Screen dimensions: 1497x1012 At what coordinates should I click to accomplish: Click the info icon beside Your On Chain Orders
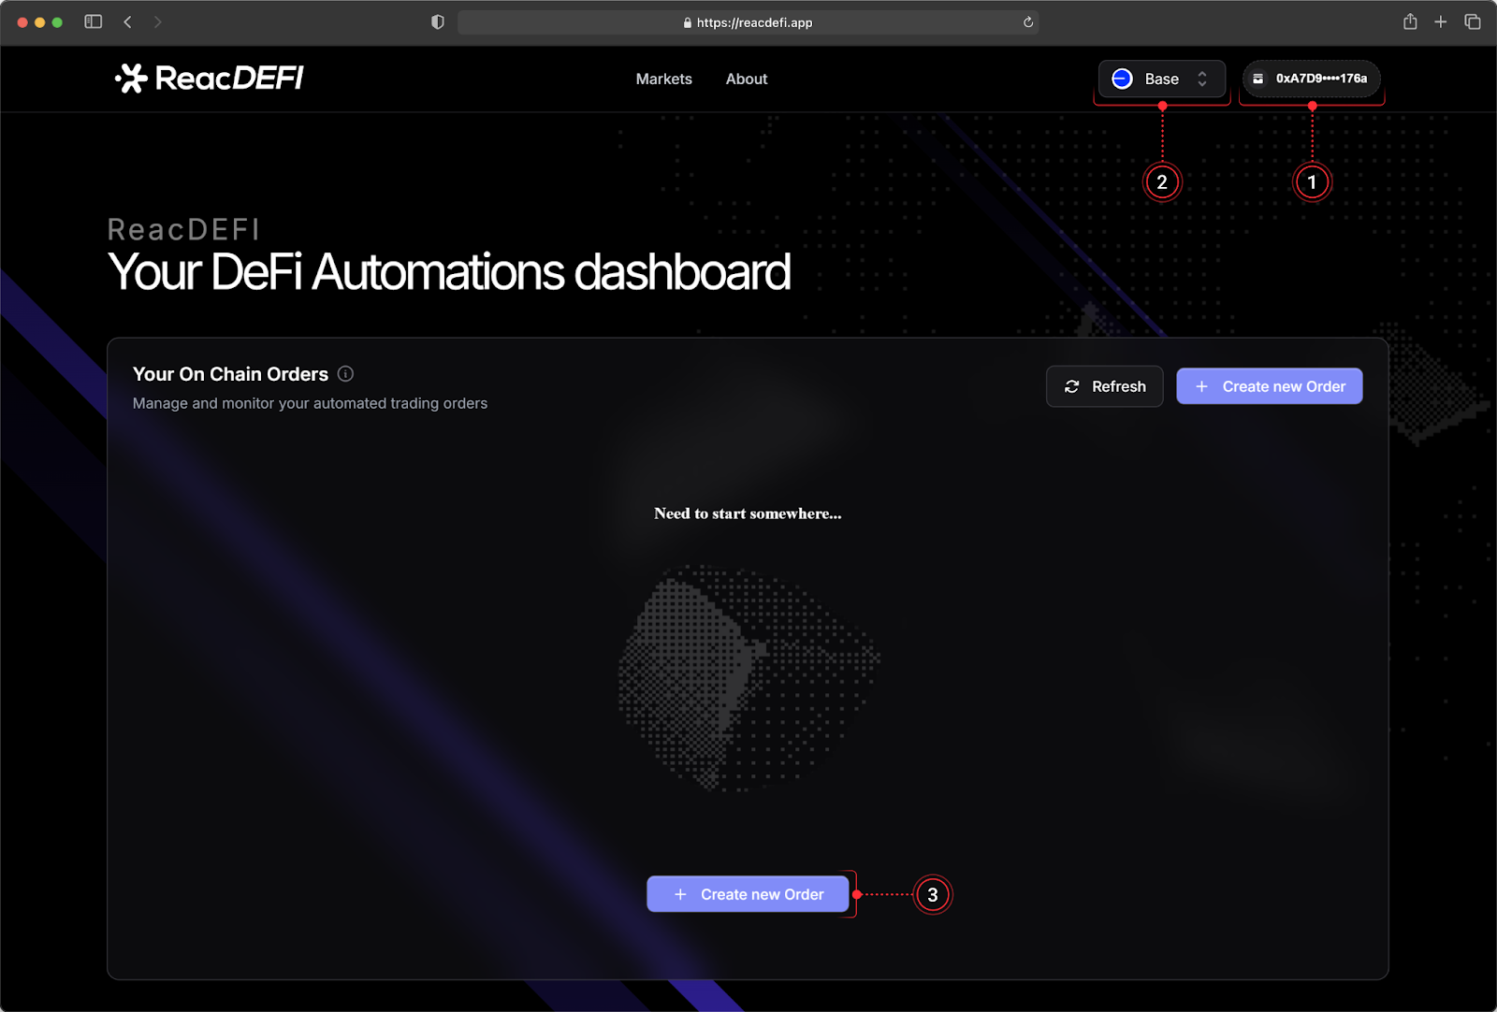click(x=345, y=374)
